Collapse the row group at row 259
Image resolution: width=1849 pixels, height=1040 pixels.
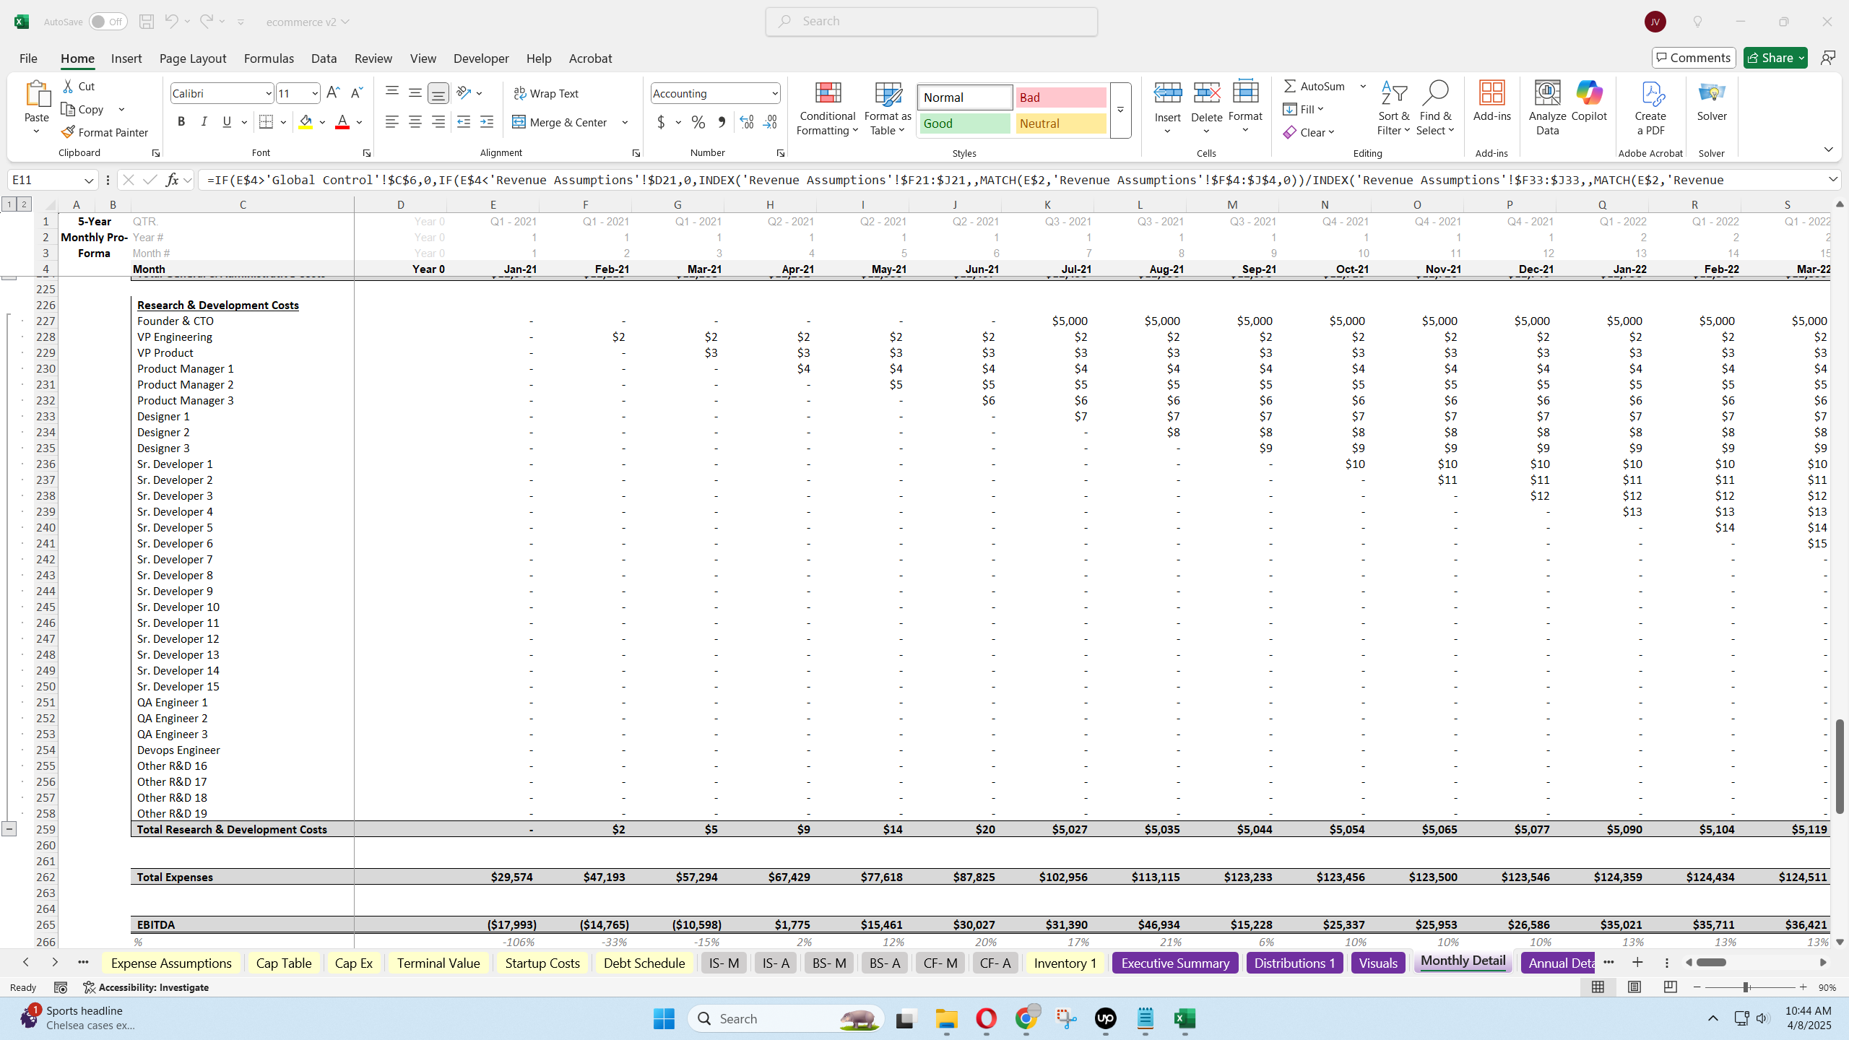pyautogui.click(x=9, y=829)
